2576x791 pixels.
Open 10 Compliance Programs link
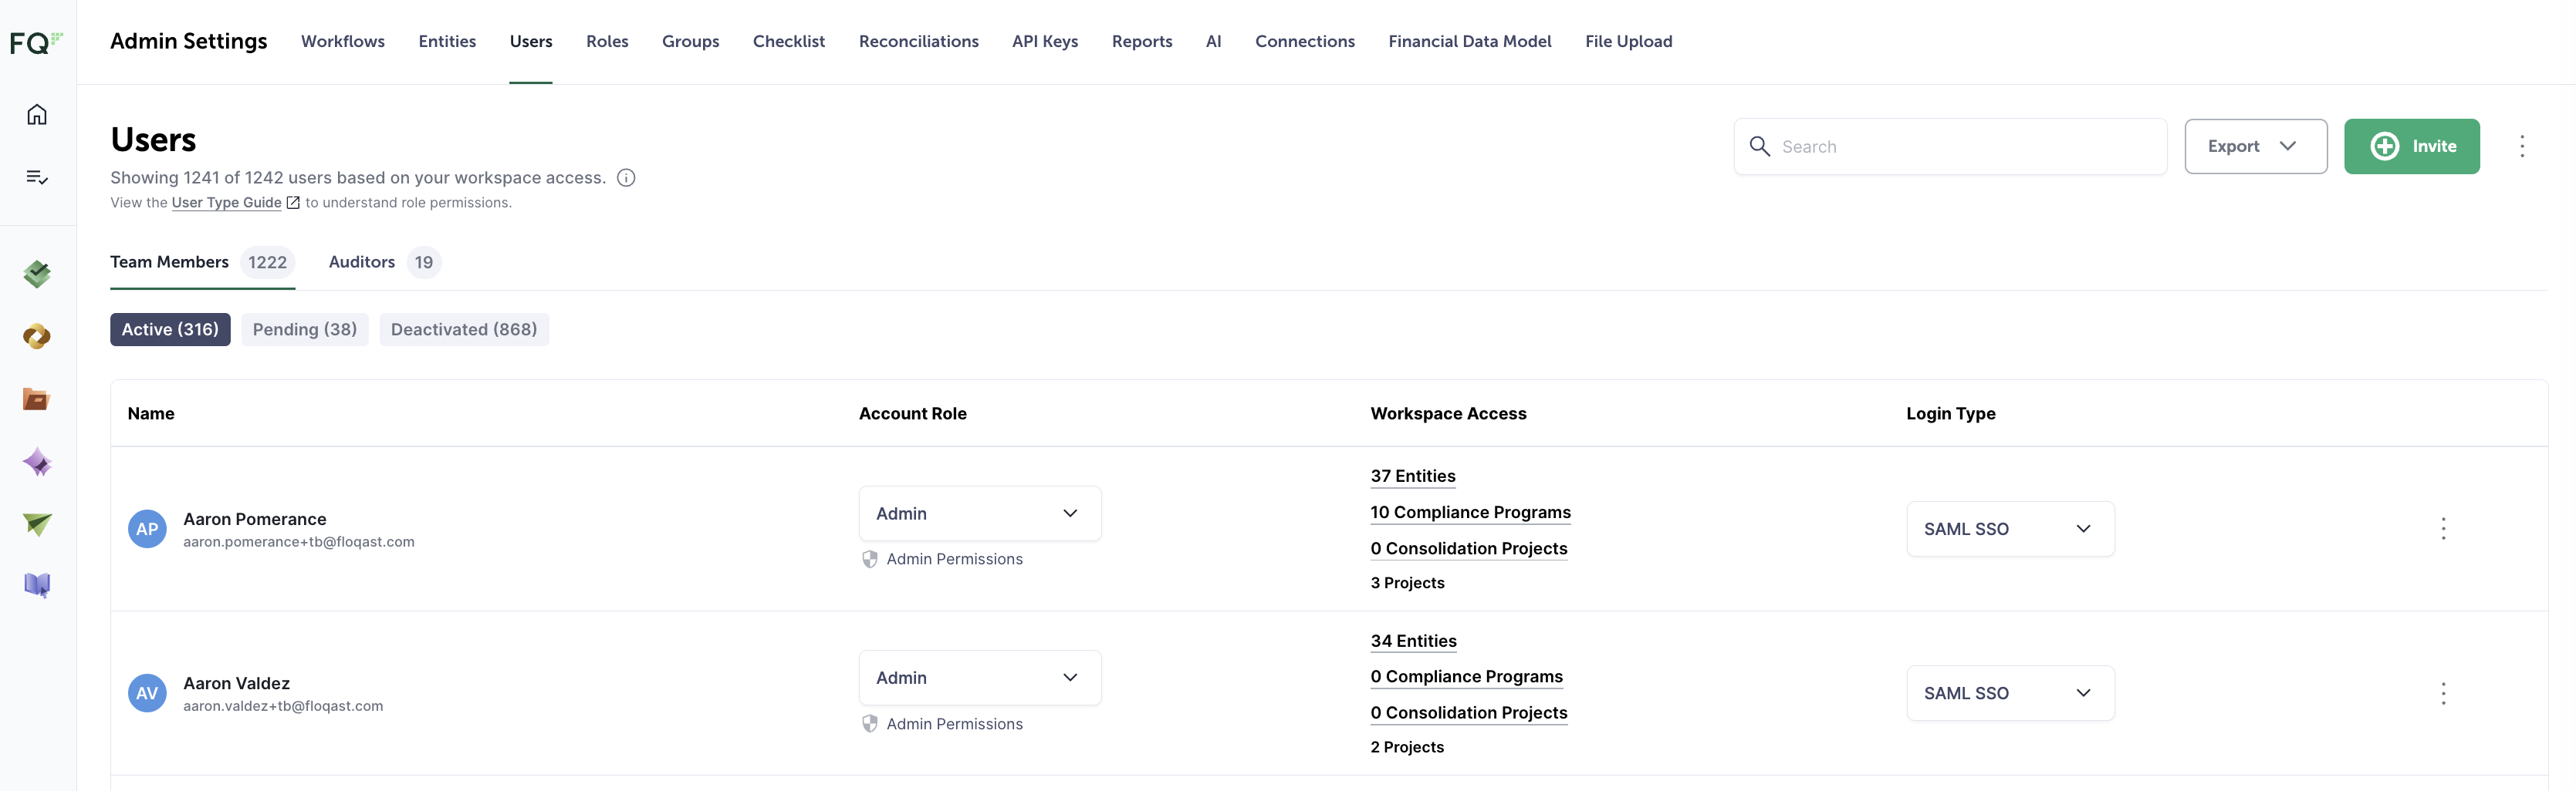point(1470,513)
